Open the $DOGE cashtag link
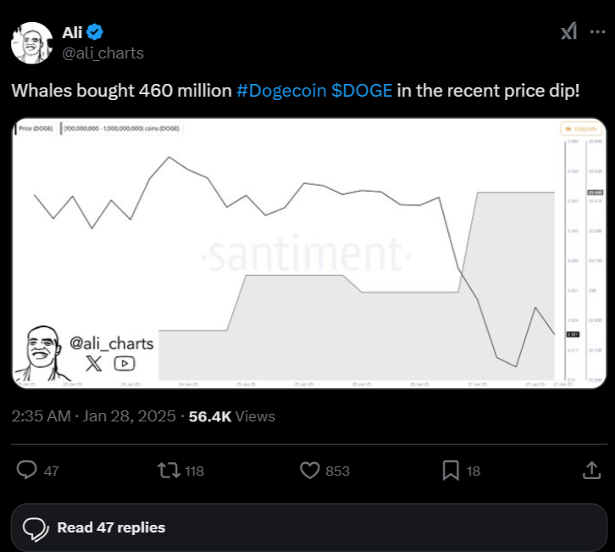This screenshot has height=552, width=615. point(362,90)
